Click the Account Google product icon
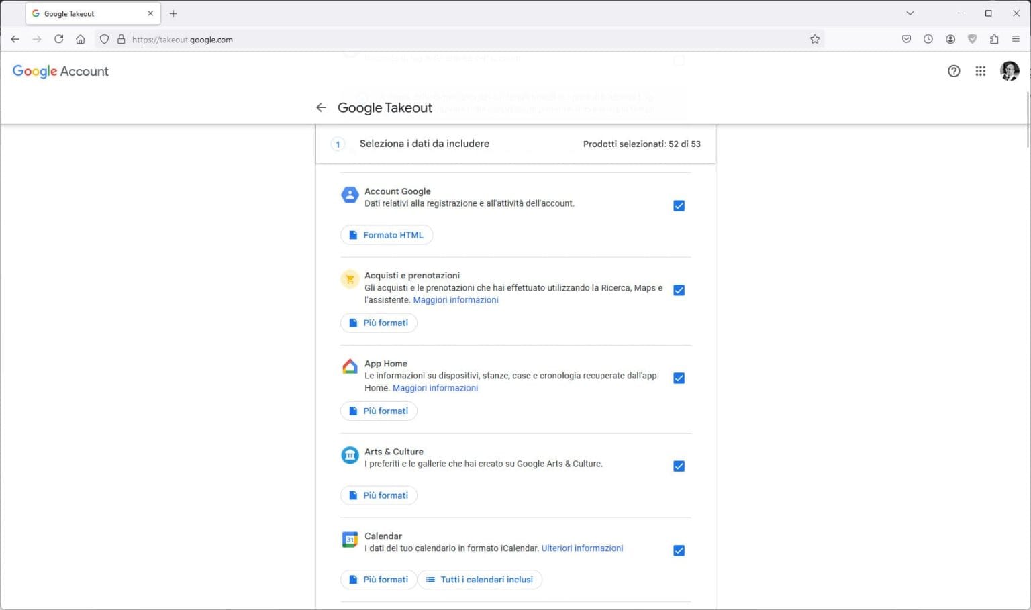This screenshot has width=1031, height=610. (350, 195)
